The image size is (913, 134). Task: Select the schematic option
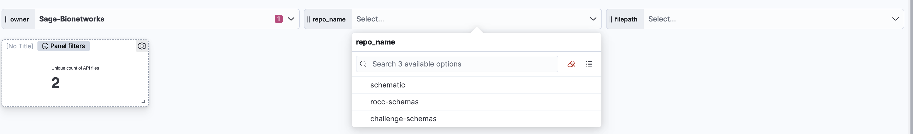point(388,85)
